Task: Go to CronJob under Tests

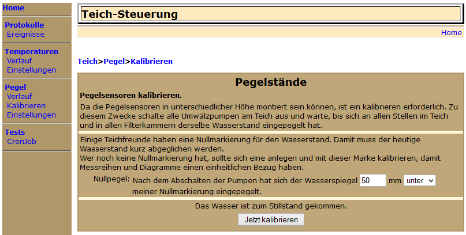Action: [22, 141]
